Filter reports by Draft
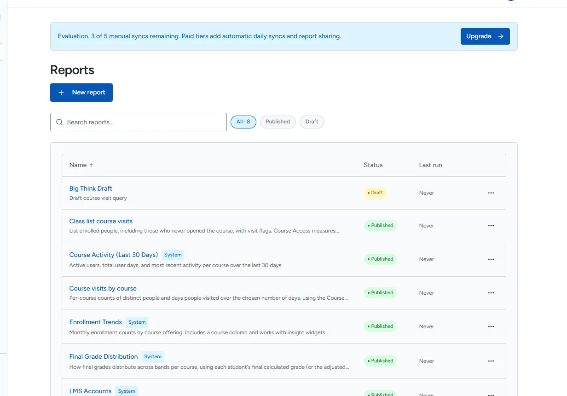This screenshot has width=567, height=396. [312, 122]
